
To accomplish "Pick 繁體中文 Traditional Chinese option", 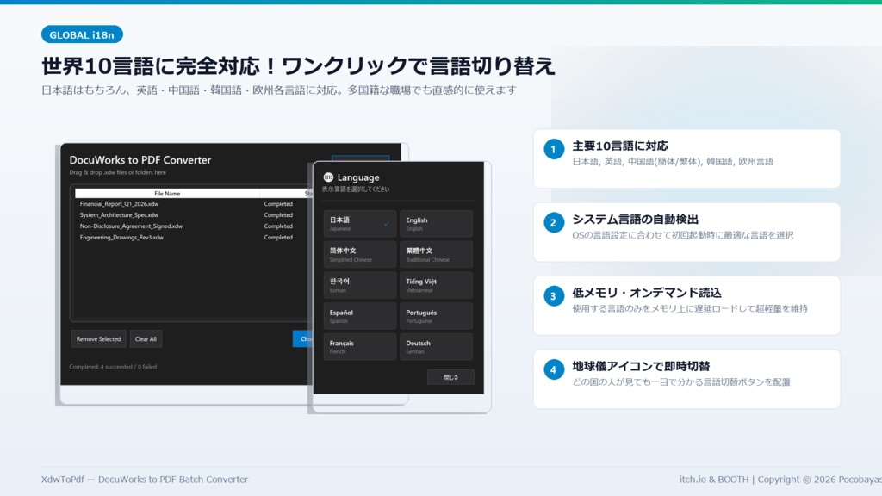I will click(x=436, y=254).
